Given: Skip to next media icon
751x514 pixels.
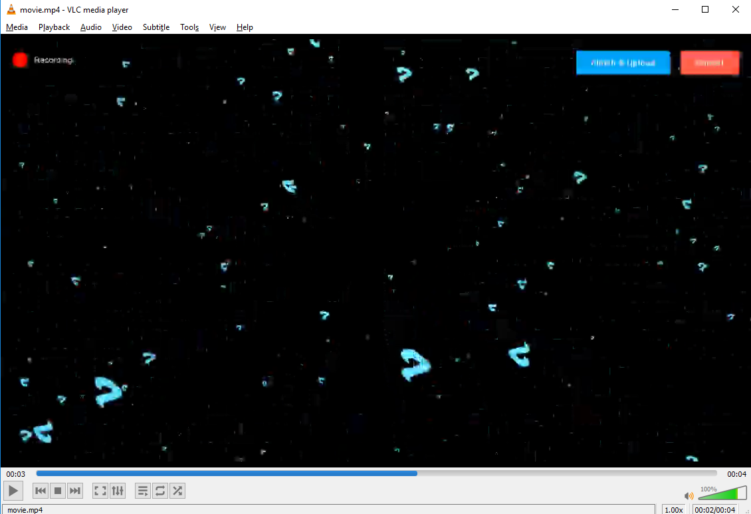Looking at the screenshot, I should 74,491.
